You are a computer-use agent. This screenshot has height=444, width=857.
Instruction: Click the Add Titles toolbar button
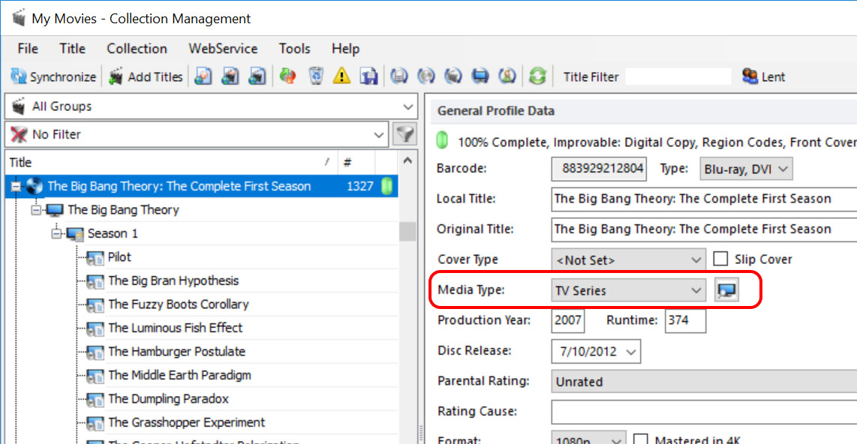coord(146,77)
